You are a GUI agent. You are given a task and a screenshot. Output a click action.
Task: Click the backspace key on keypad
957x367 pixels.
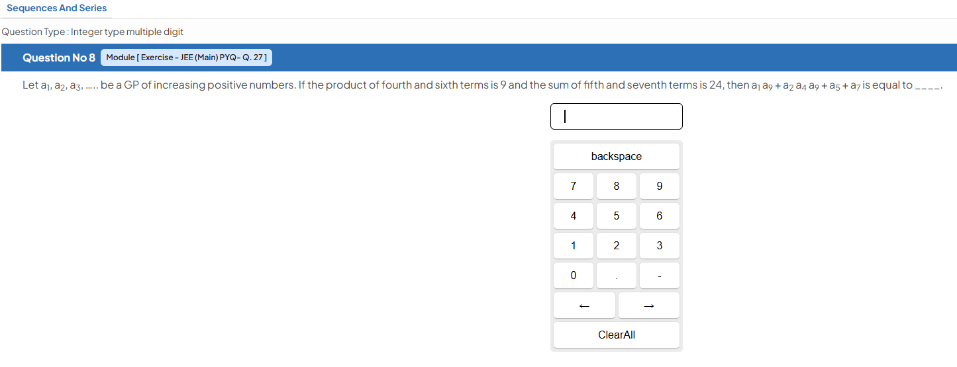616,157
